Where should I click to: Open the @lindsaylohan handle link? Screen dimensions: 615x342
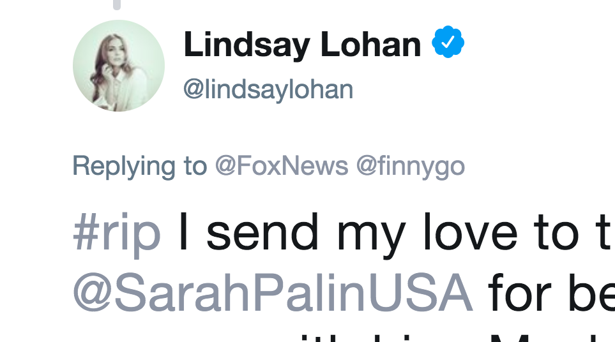click(x=268, y=89)
